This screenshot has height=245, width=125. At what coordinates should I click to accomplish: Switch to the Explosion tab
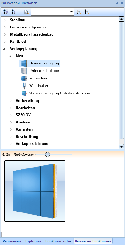point(33,241)
